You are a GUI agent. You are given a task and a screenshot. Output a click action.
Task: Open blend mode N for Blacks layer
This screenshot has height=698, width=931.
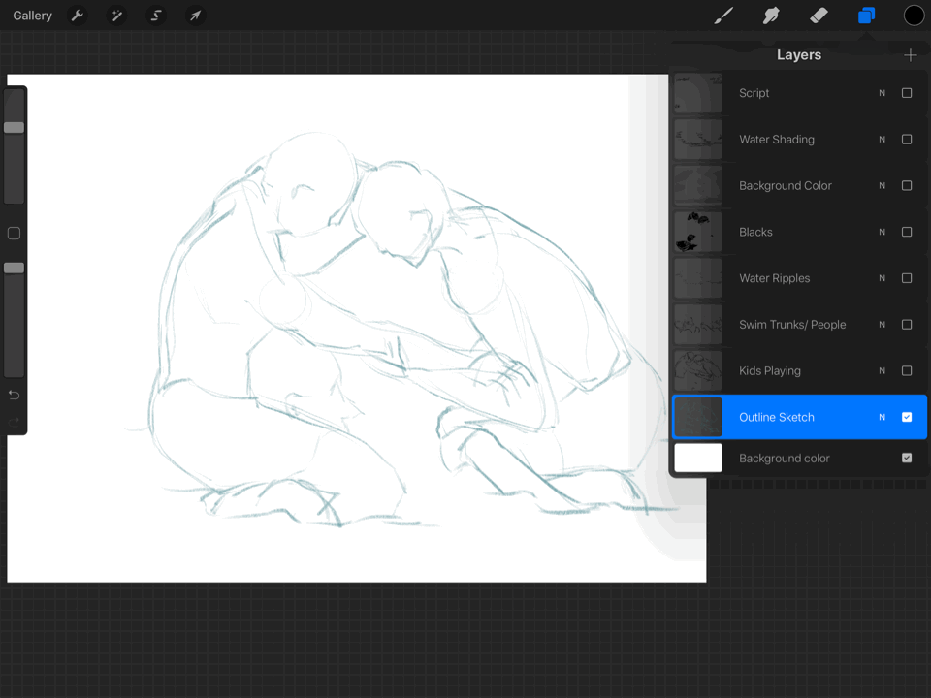coord(882,232)
